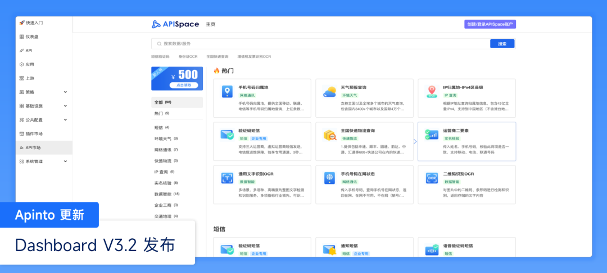Click the 验证码短信 icon in the 短信 section
The height and width of the screenshot is (273, 607).
click(227, 250)
